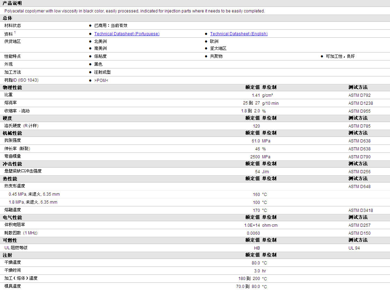Click the ASTM D785 test method
The height and width of the screenshot is (290, 390).
pyautogui.click(x=360, y=126)
